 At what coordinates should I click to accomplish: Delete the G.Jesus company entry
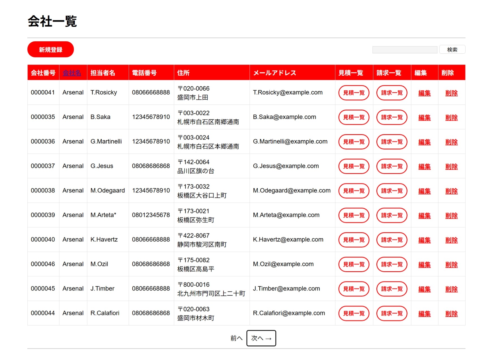[451, 166]
